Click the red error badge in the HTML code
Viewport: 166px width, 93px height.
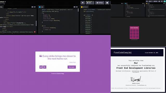(35, 32)
